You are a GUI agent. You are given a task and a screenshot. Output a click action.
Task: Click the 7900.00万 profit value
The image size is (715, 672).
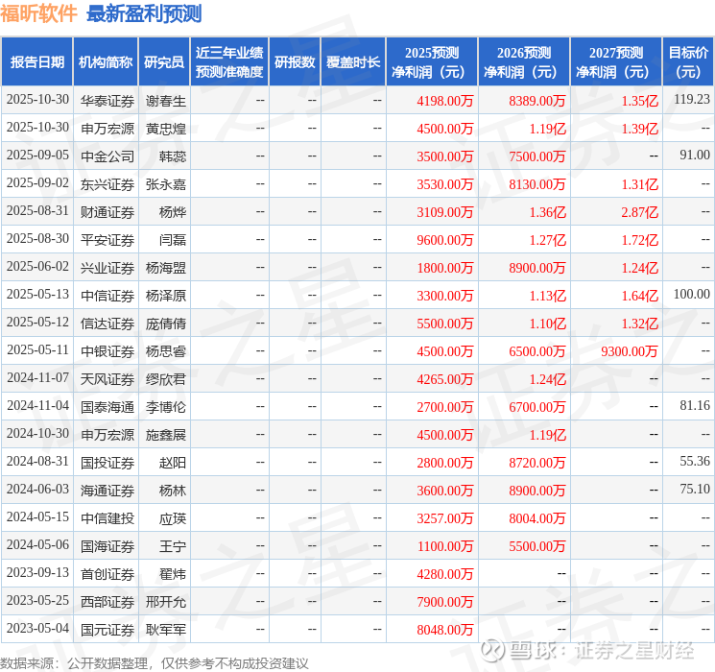pyautogui.click(x=445, y=602)
